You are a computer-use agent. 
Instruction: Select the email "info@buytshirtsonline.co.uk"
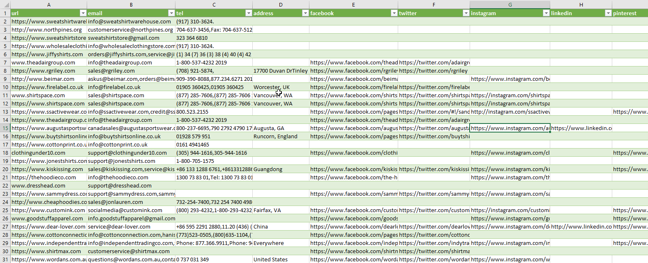(131, 136)
